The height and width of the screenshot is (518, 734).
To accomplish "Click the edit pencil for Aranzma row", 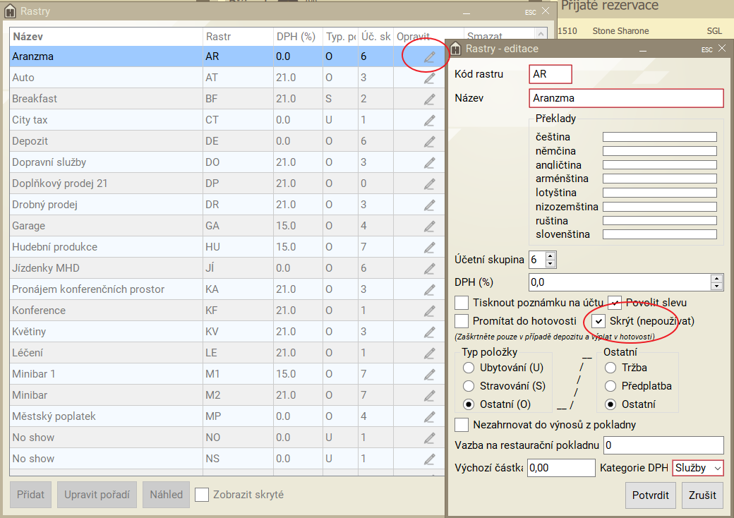I will tap(429, 57).
